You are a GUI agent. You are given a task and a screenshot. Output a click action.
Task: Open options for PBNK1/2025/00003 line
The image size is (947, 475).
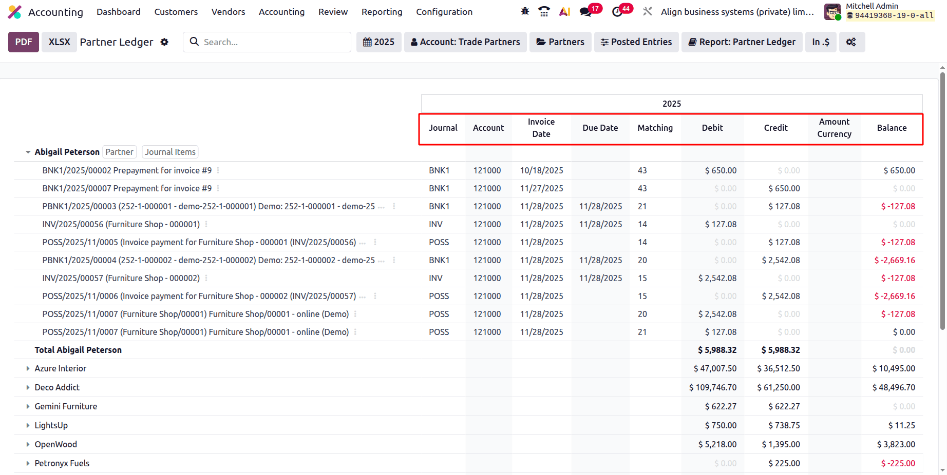click(394, 206)
